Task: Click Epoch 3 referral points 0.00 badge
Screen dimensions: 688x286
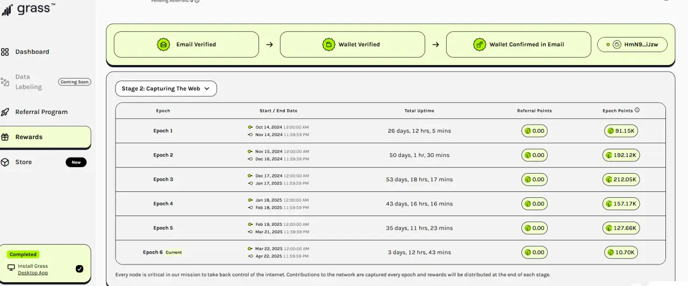Action: tap(534, 180)
